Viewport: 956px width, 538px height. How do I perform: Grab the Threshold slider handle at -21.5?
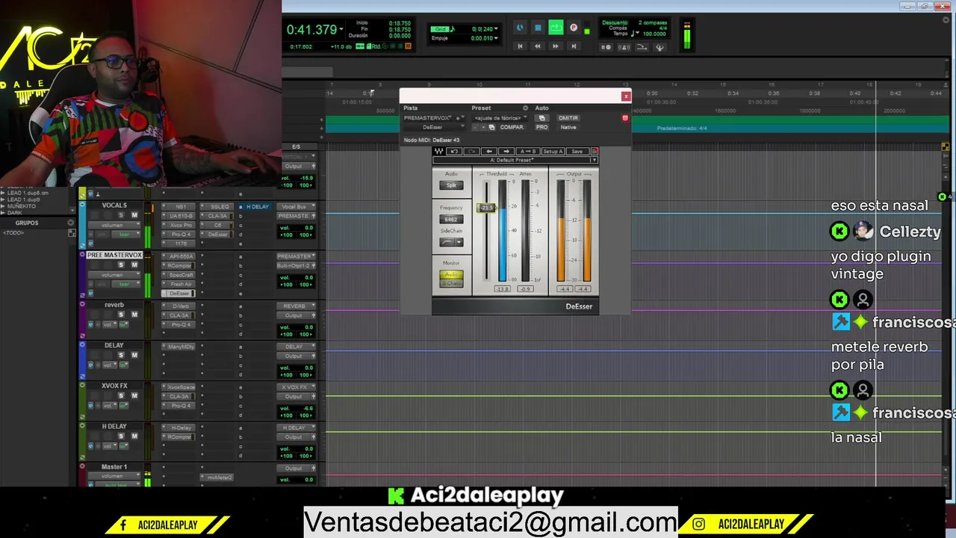pyautogui.click(x=486, y=207)
